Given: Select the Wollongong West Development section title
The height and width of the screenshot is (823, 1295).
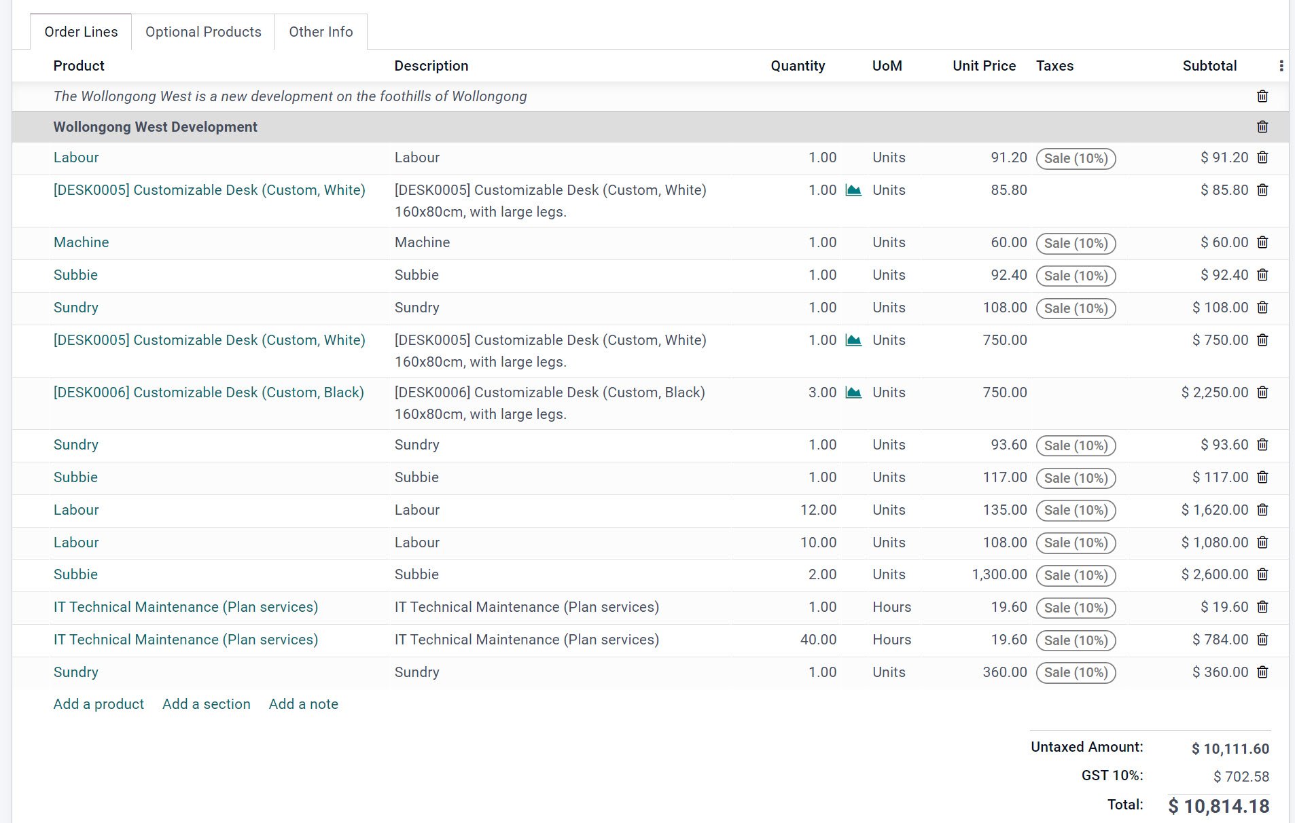Looking at the screenshot, I should click(156, 127).
